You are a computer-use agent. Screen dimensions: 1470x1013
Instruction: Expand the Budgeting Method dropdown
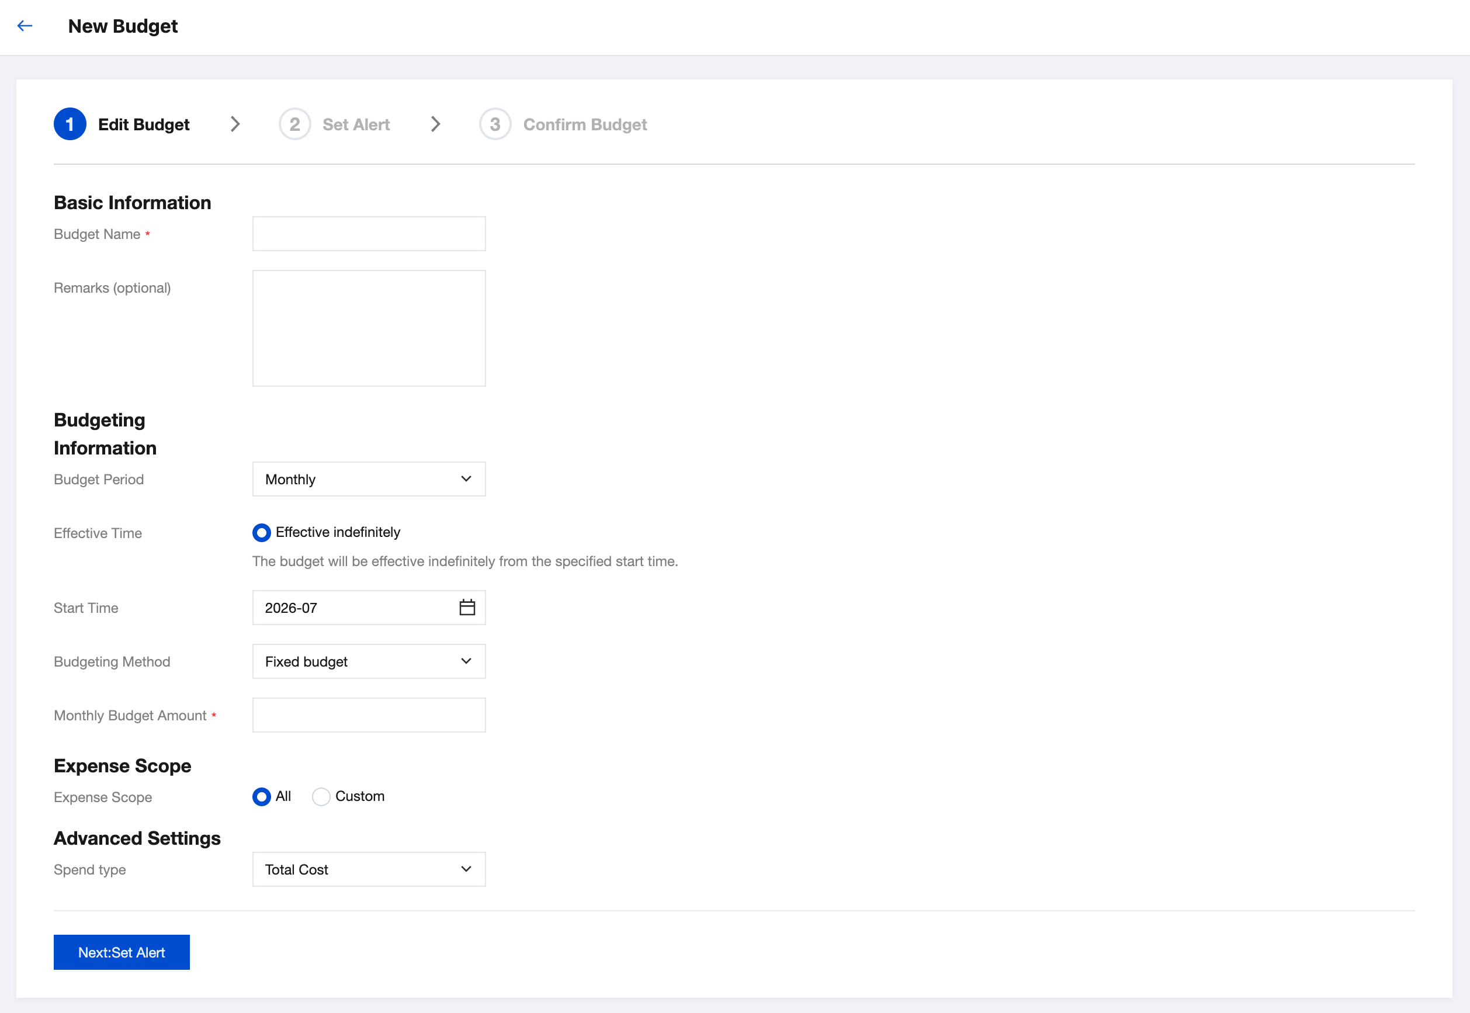pos(369,661)
